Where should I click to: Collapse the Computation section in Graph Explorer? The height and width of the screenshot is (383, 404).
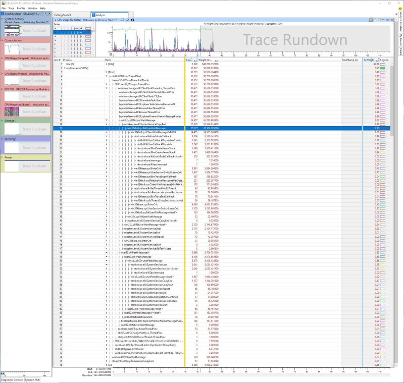[3, 40]
